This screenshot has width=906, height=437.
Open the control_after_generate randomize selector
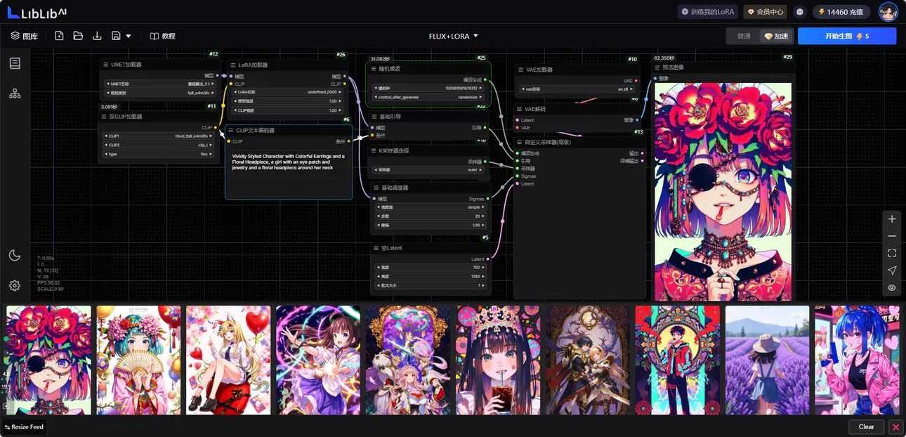click(x=428, y=97)
